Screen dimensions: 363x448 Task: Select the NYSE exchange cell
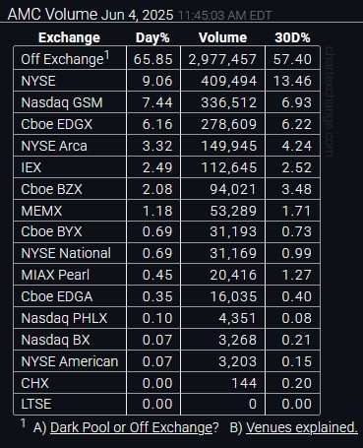tap(70, 81)
